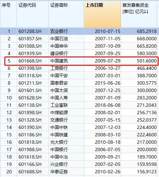Select security code 601939.SH

click(x=30, y=53)
